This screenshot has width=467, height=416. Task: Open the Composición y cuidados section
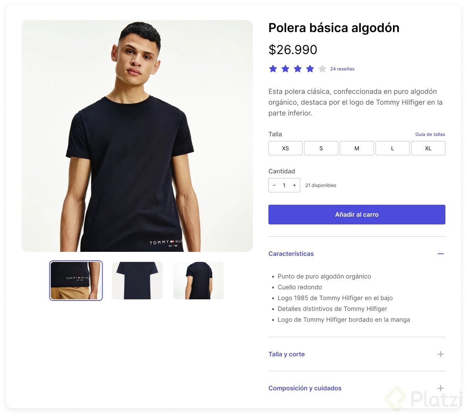[x=305, y=388]
